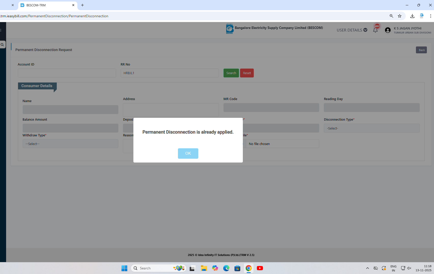
Task: Click the cloud sync-off tray icon
Action: [376, 268]
